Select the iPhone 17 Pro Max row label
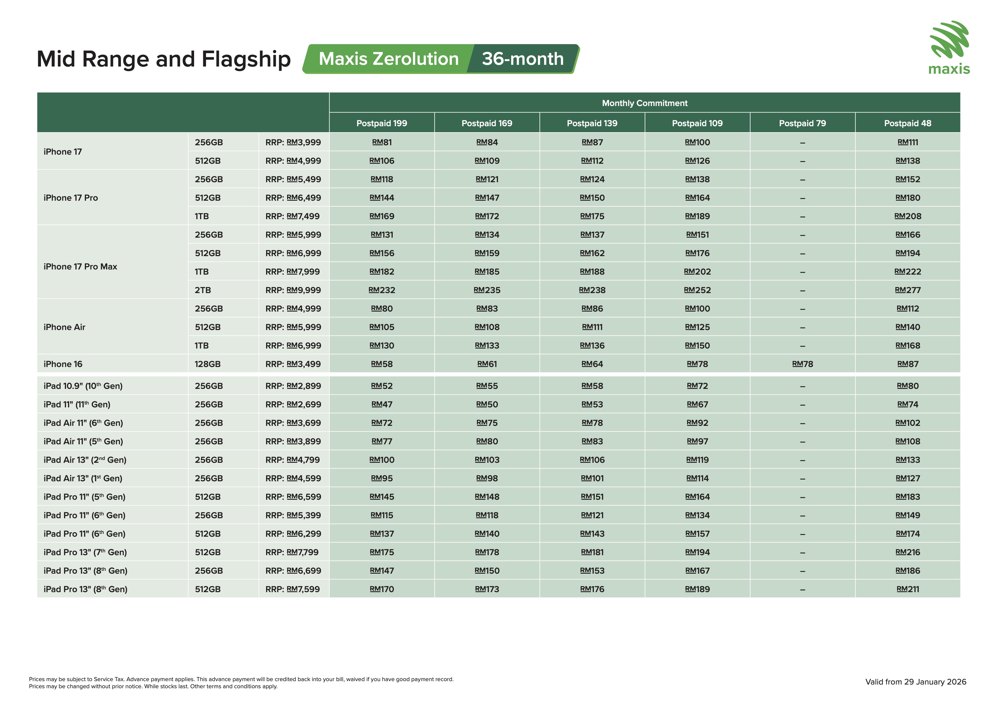The height and width of the screenshot is (705, 998). [81, 267]
